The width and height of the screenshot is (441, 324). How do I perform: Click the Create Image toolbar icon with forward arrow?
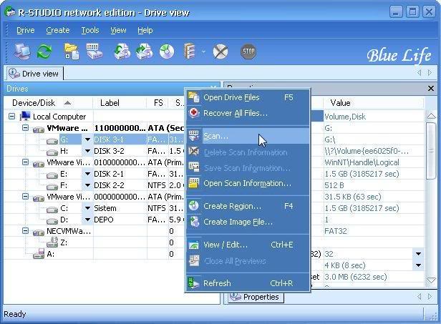coord(144,51)
